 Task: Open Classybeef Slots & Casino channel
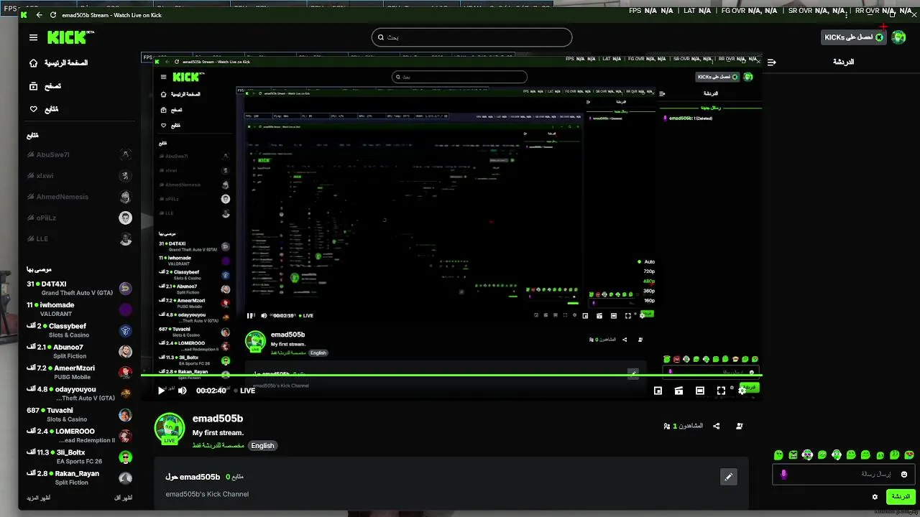[x=79, y=330]
